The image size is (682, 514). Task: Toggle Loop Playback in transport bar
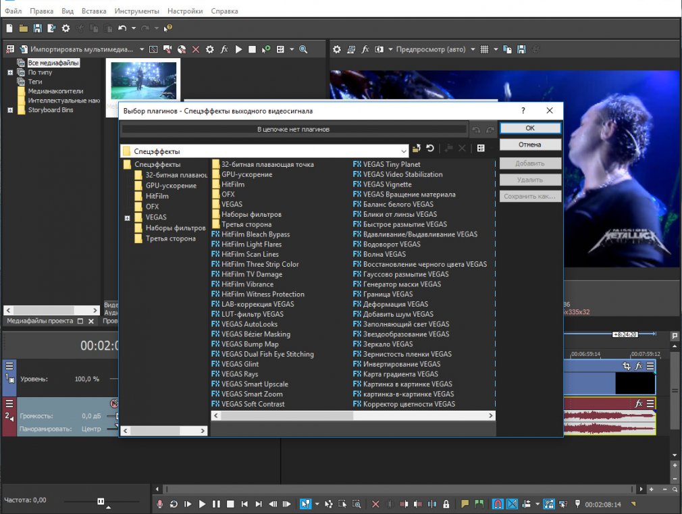174,504
